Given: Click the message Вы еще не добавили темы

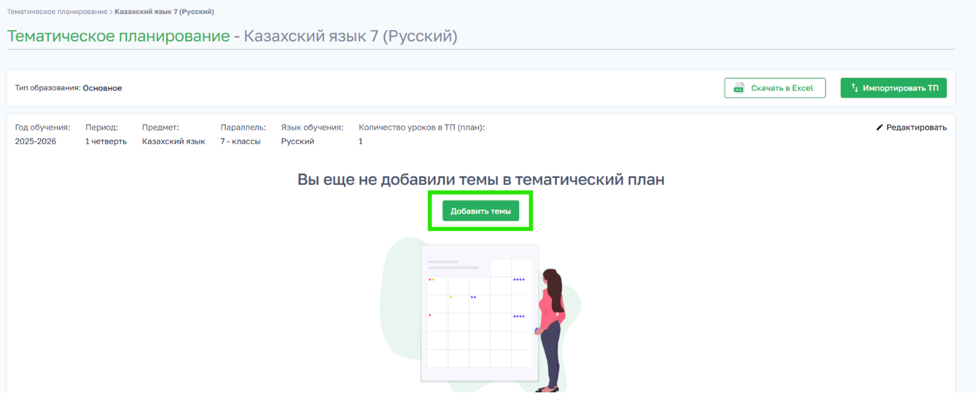Looking at the screenshot, I should [x=481, y=179].
